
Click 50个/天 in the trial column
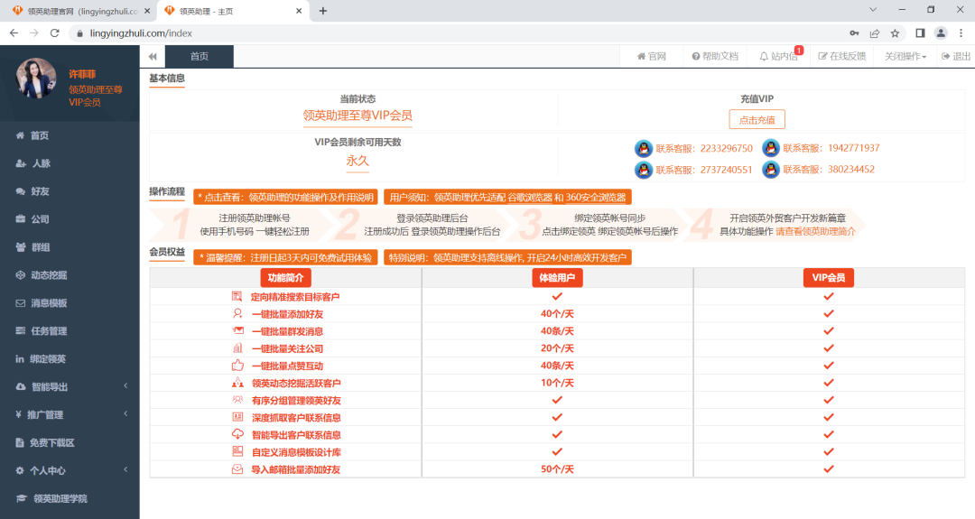[557, 469]
